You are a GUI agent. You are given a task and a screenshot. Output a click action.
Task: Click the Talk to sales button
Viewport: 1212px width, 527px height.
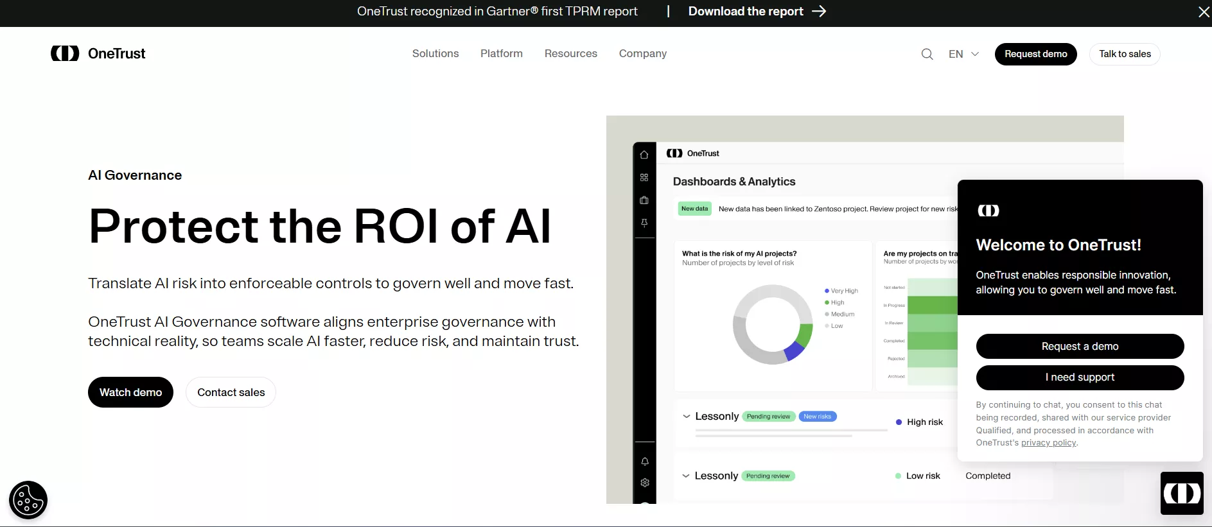(x=1125, y=54)
